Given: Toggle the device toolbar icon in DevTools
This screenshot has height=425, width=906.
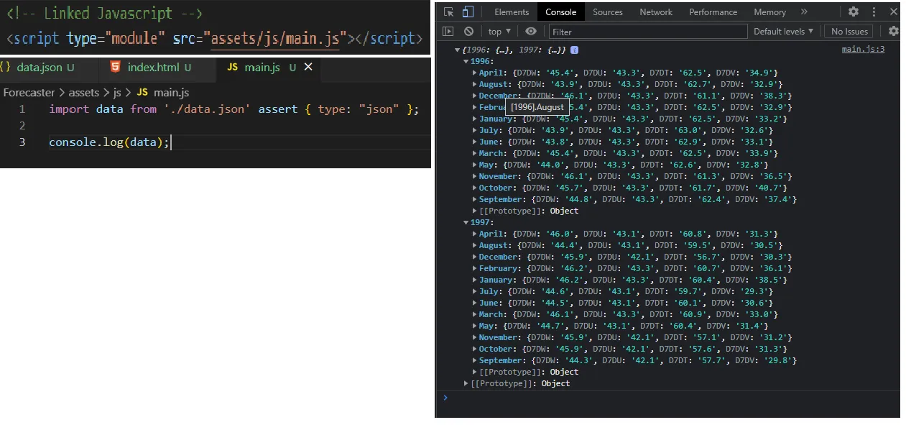Looking at the screenshot, I should pyautogui.click(x=468, y=12).
